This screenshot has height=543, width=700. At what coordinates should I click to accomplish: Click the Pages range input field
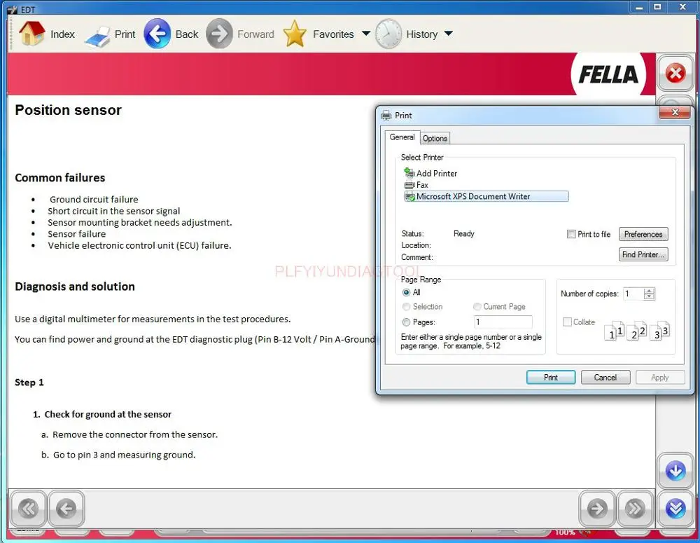(503, 322)
